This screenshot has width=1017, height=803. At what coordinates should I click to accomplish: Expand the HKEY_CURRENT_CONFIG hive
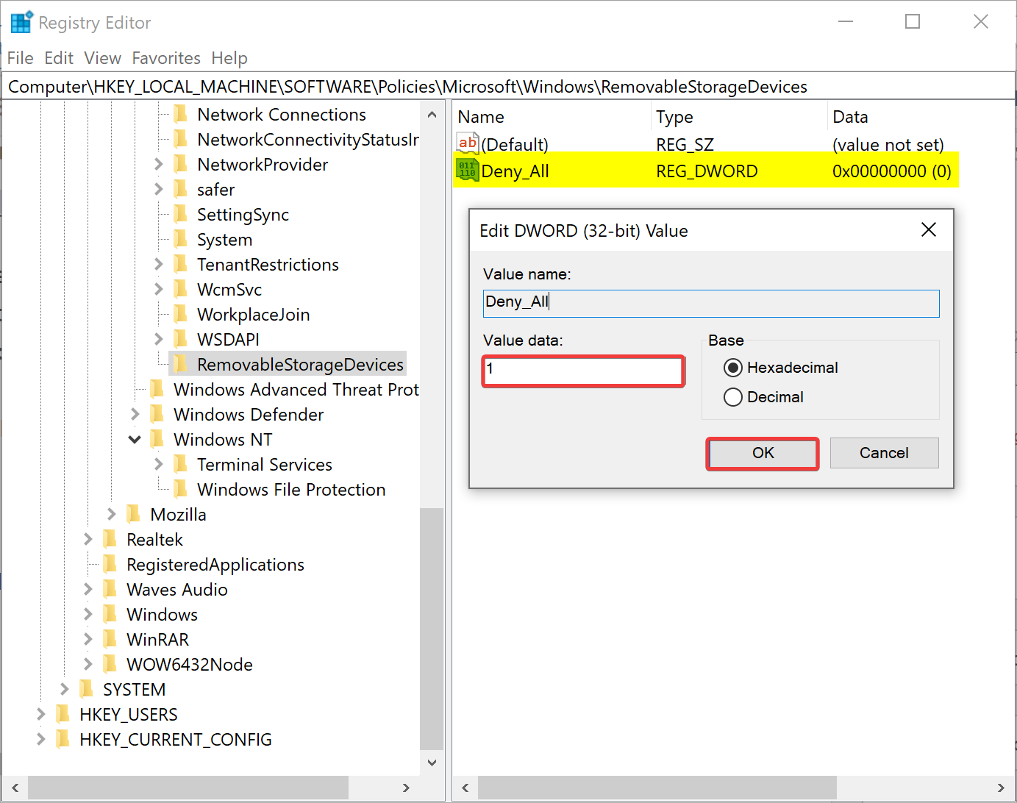[x=40, y=739]
